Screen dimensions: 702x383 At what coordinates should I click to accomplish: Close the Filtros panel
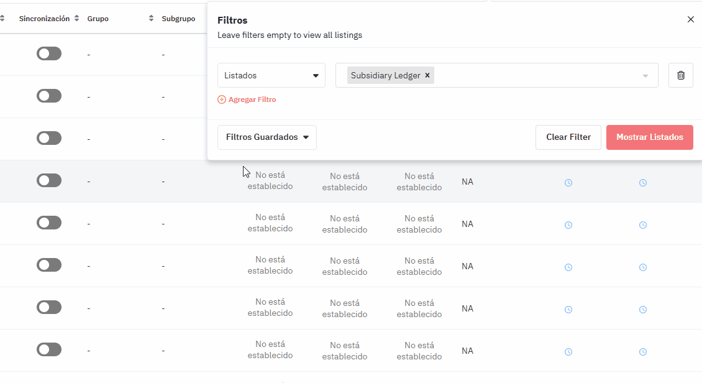[690, 19]
